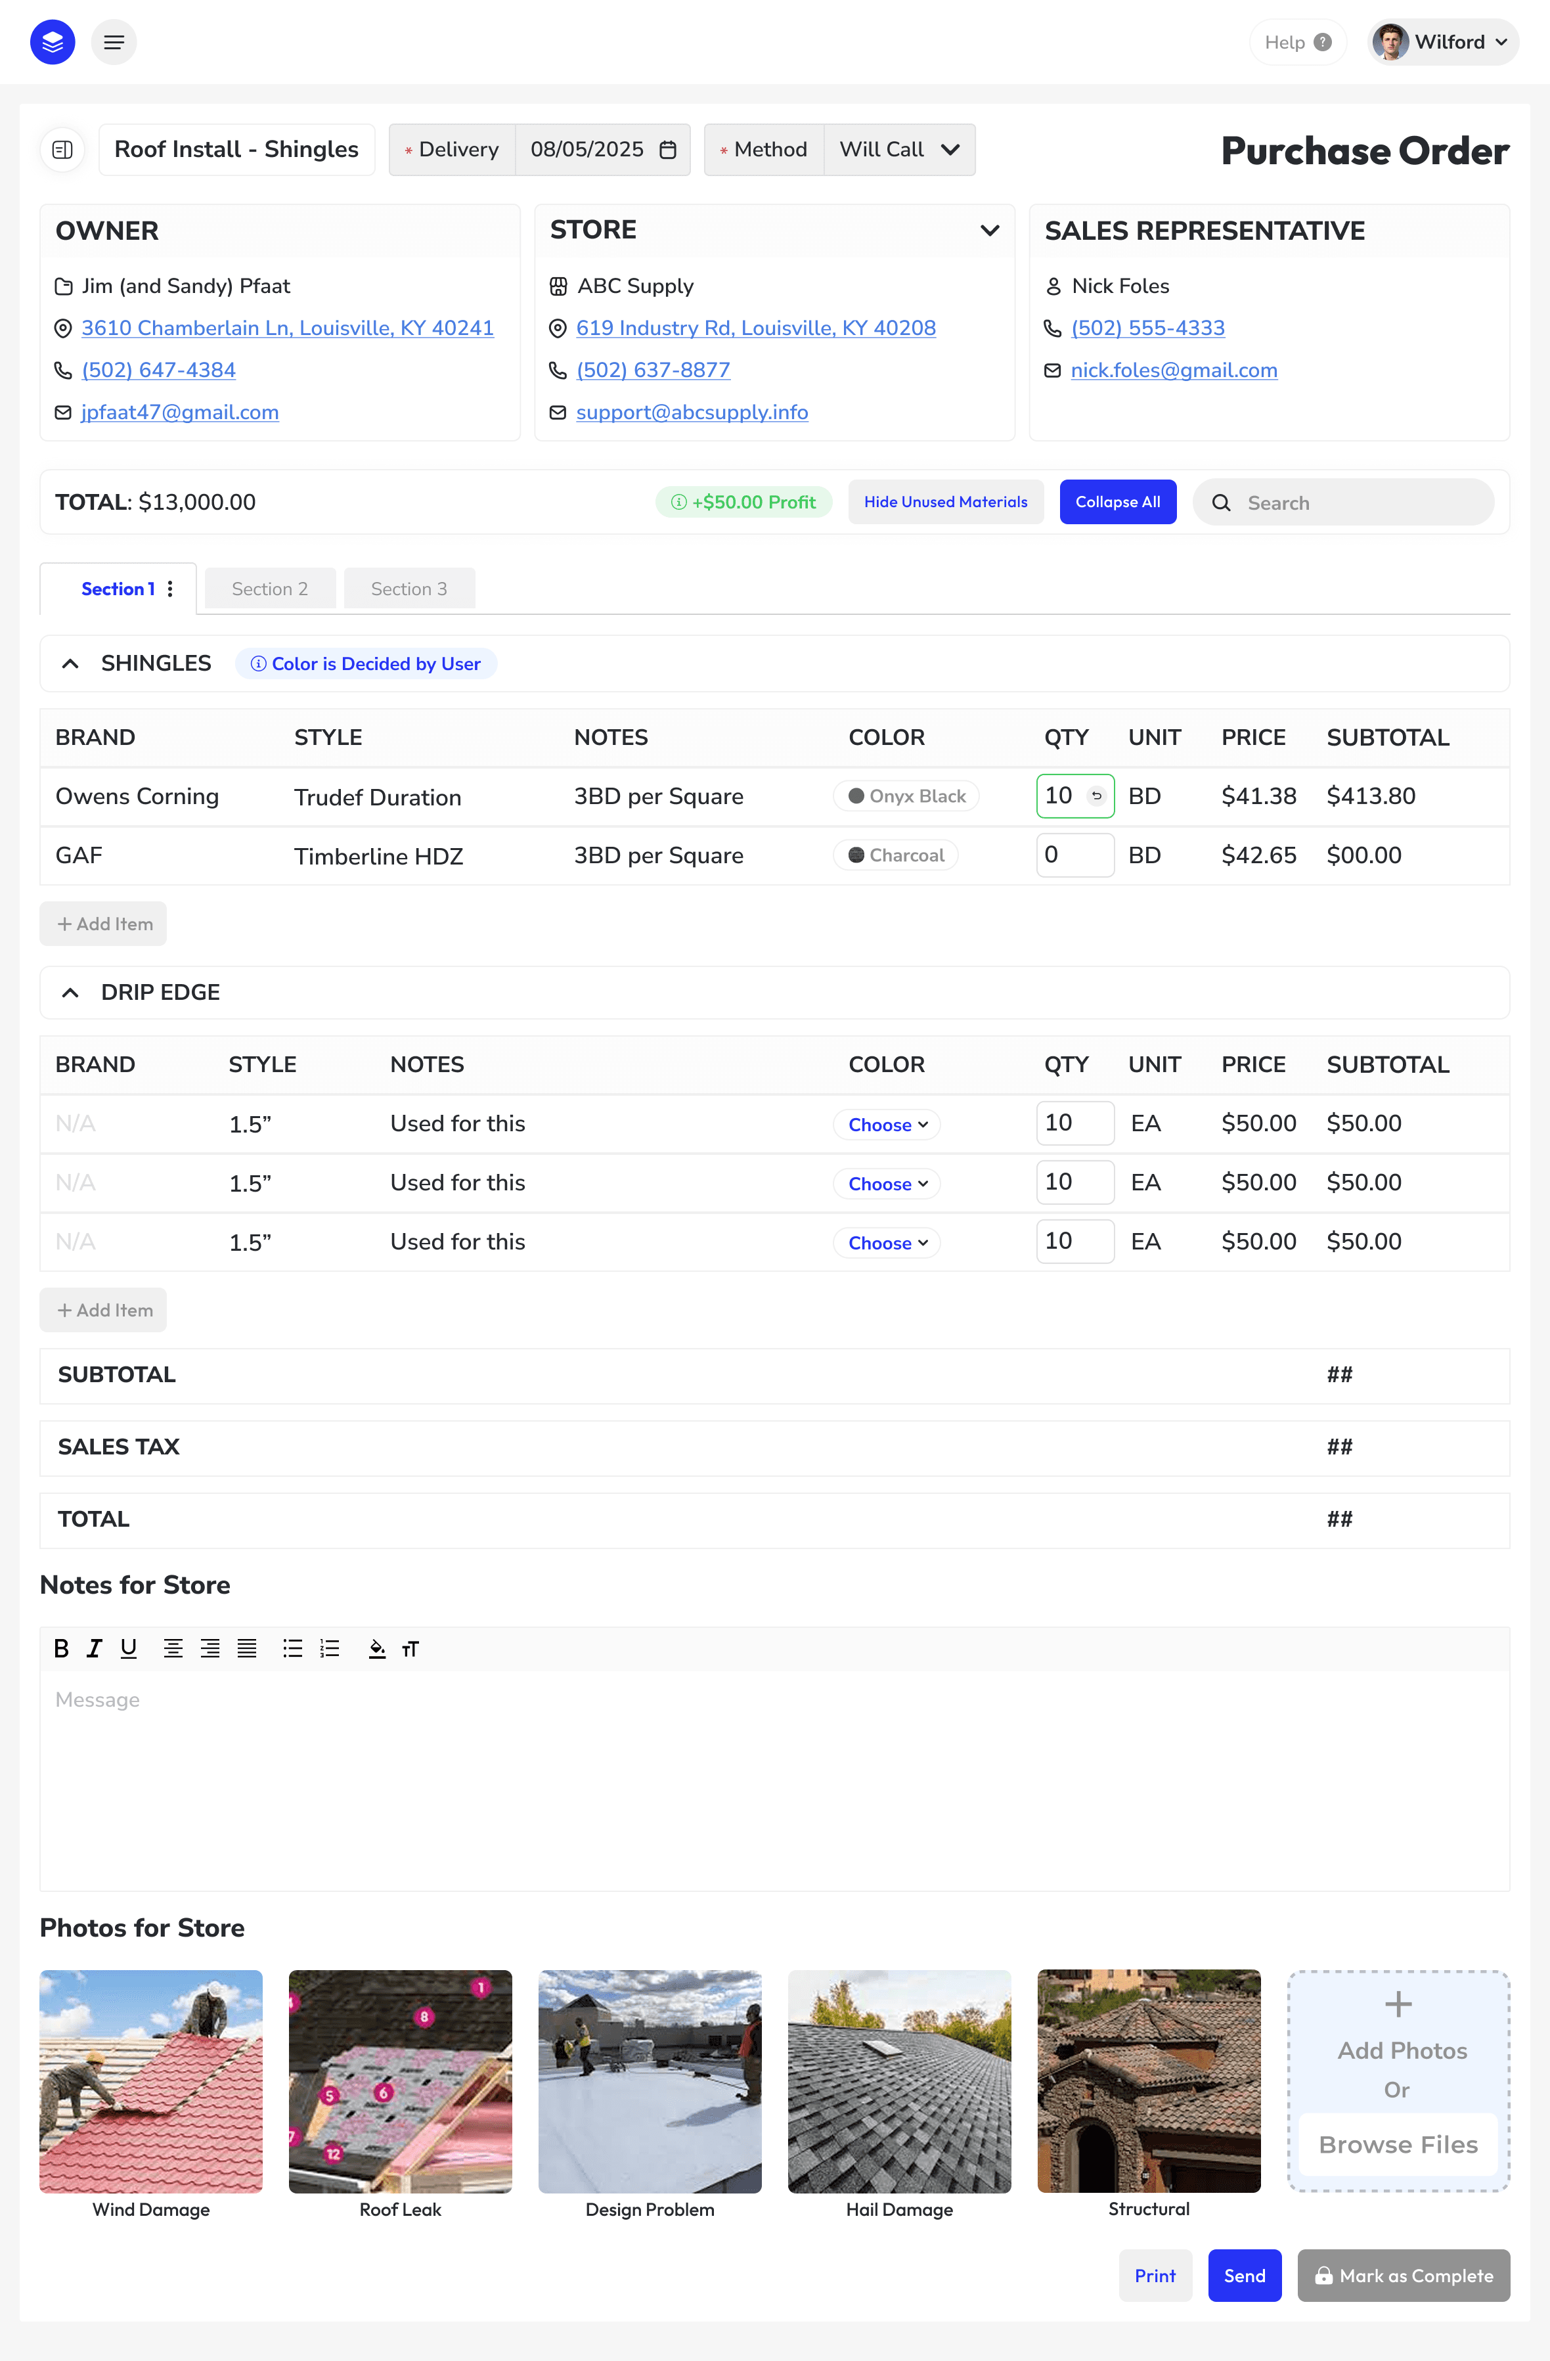Open the Hail Damage photo thumbnail
The width and height of the screenshot is (1550, 2361).
pyautogui.click(x=898, y=2081)
